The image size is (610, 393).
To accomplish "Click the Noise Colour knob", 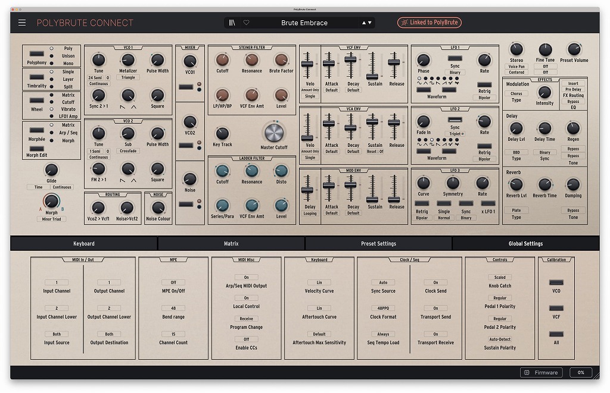I will pyautogui.click(x=158, y=208).
